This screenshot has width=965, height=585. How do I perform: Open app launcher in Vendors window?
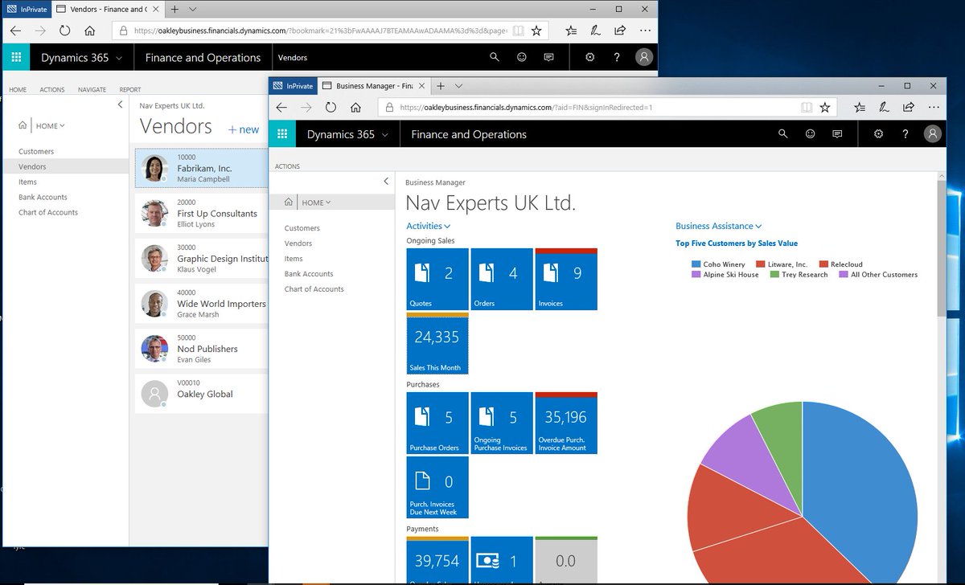(16, 57)
